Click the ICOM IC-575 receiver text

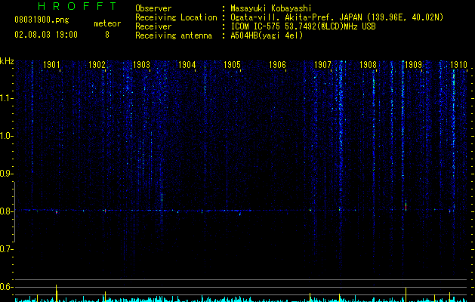[x=303, y=26]
